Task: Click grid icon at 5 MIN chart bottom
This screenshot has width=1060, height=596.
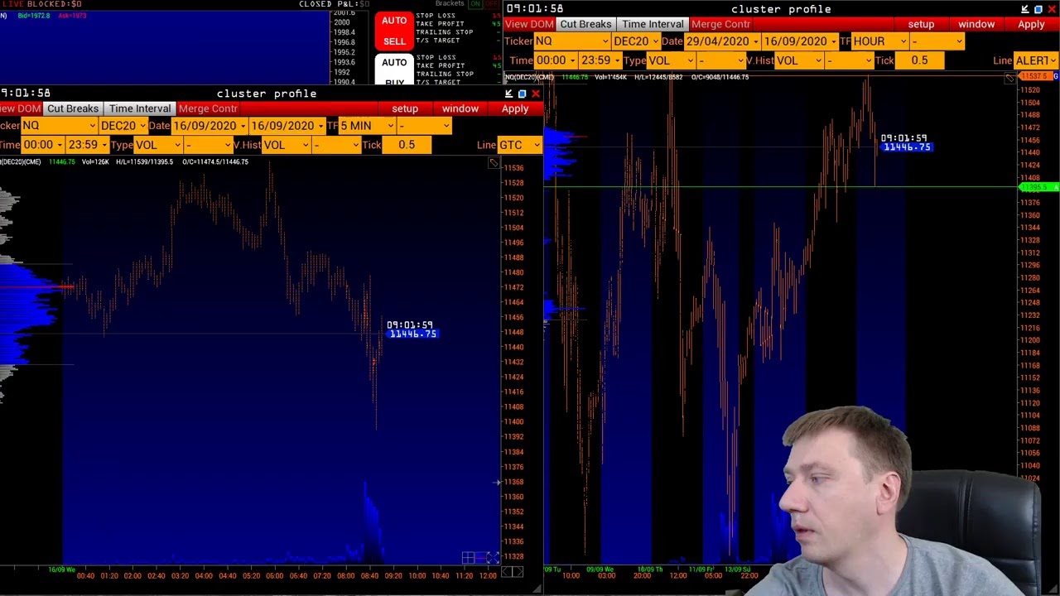Action: point(469,558)
